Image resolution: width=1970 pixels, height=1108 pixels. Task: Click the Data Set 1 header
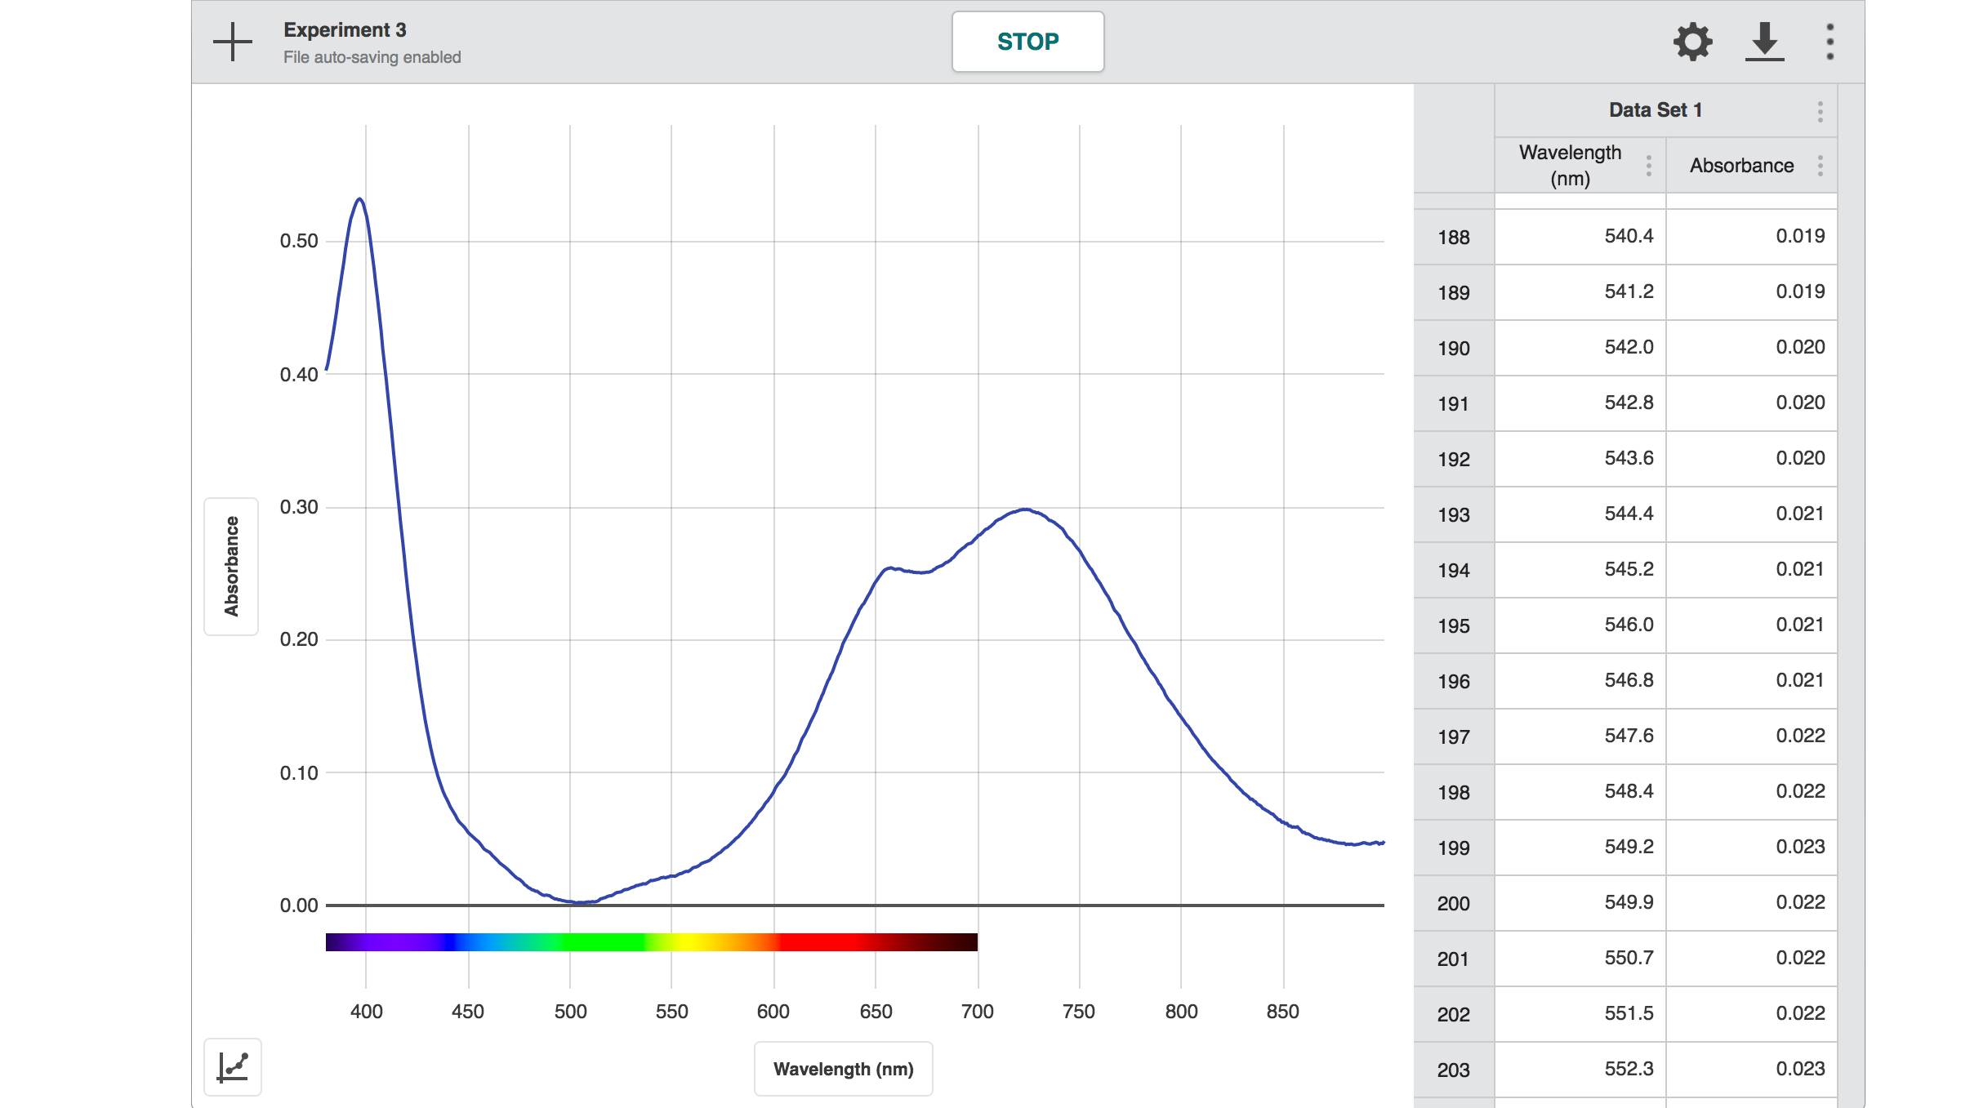pos(1656,110)
